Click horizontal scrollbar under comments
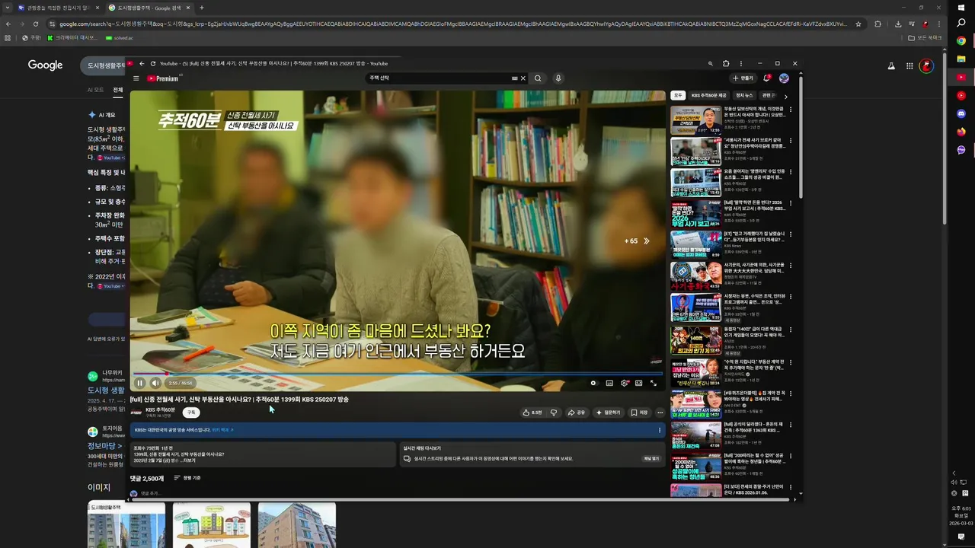 point(462,500)
